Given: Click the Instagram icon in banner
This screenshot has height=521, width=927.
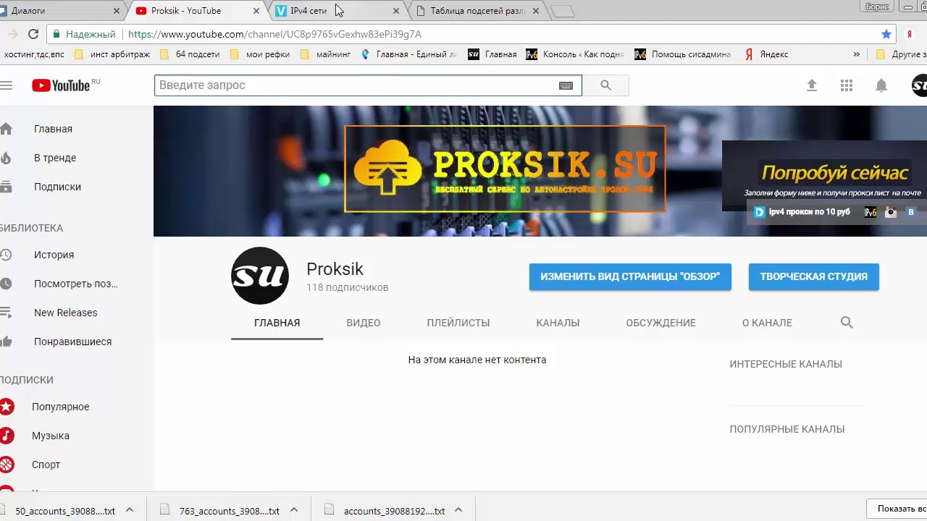Looking at the screenshot, I should 891,212.
